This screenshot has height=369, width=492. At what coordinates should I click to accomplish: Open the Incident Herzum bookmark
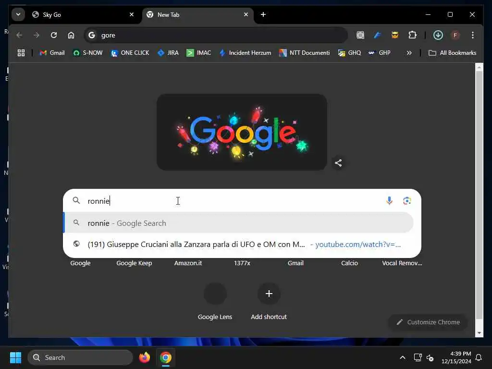click(x=246, y=53)
